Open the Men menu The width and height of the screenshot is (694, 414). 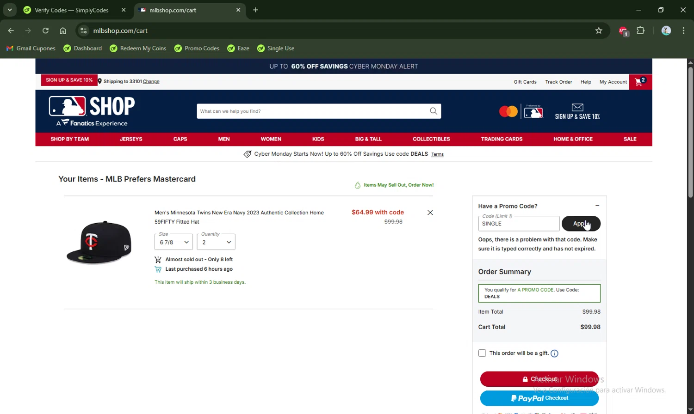224,139
